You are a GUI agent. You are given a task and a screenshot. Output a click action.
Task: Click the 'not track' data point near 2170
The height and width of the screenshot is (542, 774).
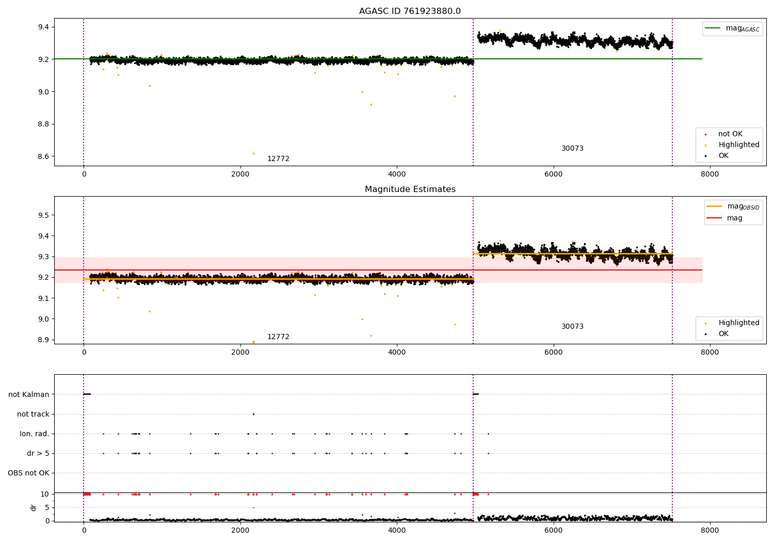[253, 414]
